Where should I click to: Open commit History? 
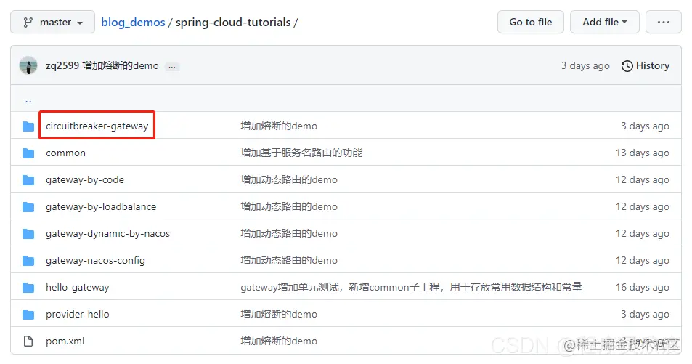click(646, 66)
